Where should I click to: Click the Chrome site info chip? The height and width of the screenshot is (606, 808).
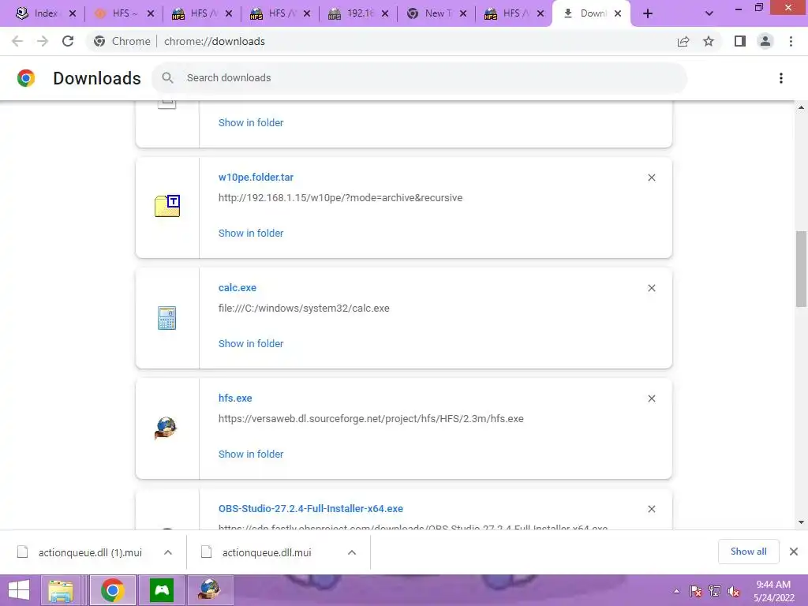122,41
